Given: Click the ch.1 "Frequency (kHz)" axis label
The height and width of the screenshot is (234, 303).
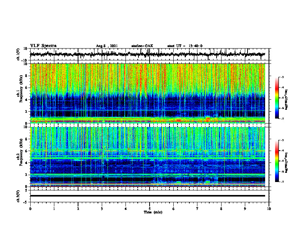Looking at the screenshot, I should tap(21, 89).
